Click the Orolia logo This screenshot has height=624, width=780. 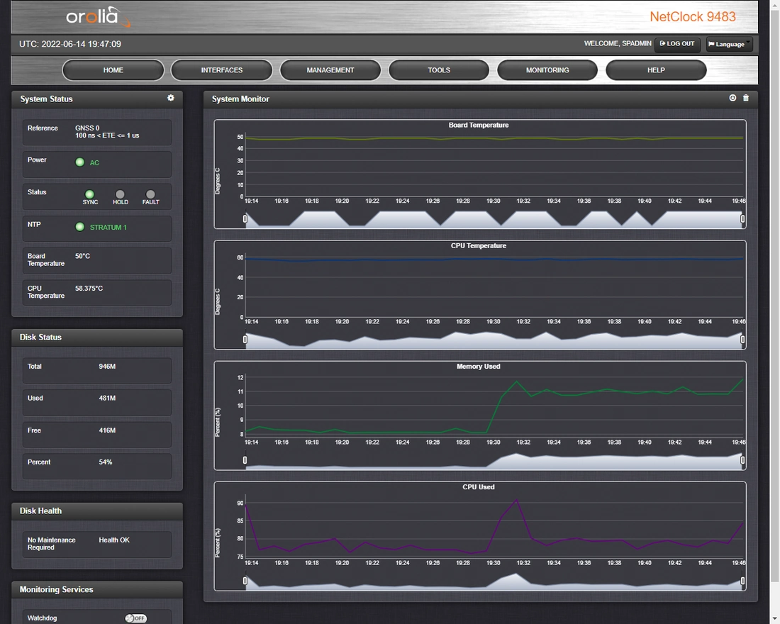click(98, 17)
